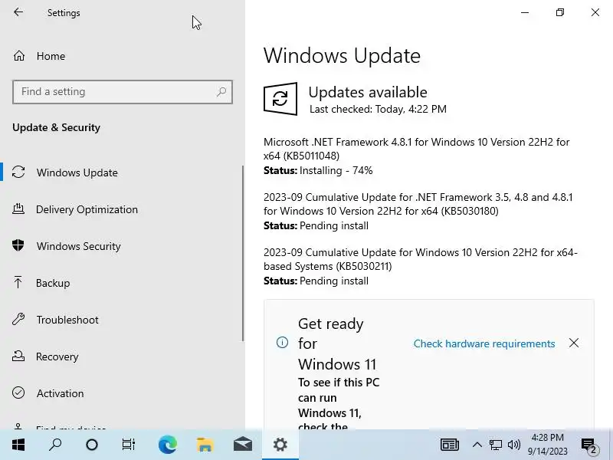Click the Last checked: Today, 4:22 PM text

[x=378, y=109]
